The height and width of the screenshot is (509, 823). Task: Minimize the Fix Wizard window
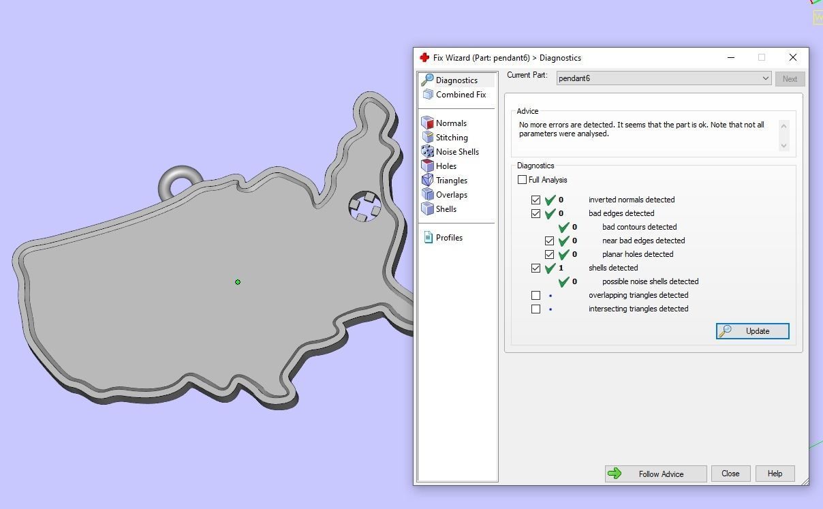(731, 58)
